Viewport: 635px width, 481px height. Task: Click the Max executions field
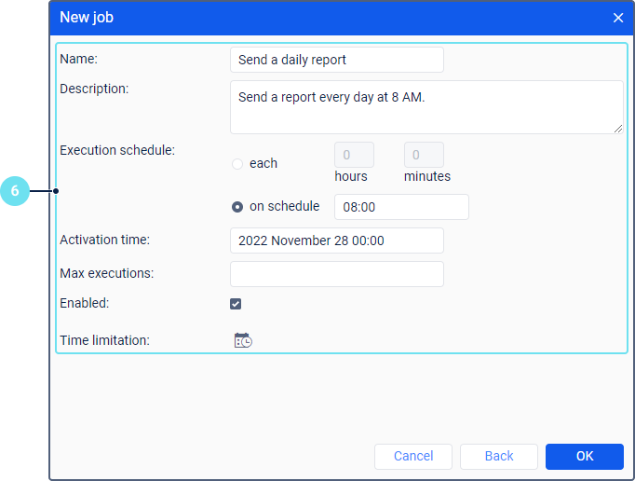point(336,274)
